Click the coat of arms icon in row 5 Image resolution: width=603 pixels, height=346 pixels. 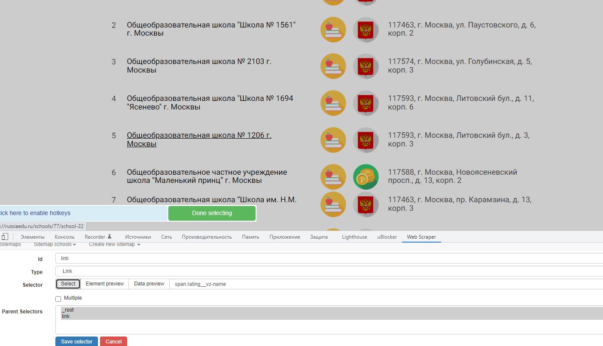(x=365, y=140)
